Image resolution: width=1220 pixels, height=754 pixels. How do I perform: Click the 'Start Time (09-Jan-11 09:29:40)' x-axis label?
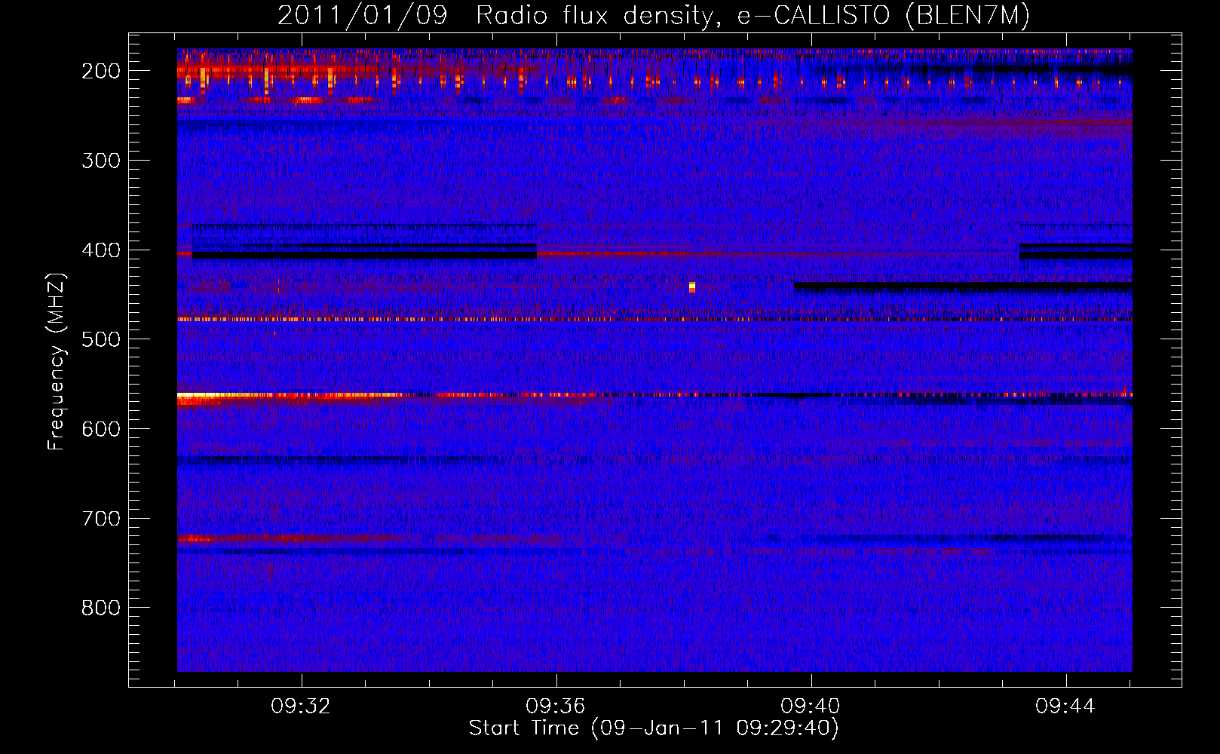(654, 728)
